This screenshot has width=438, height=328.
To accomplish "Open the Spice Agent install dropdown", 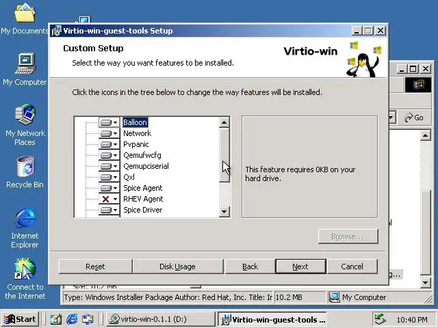I will 109,188.
